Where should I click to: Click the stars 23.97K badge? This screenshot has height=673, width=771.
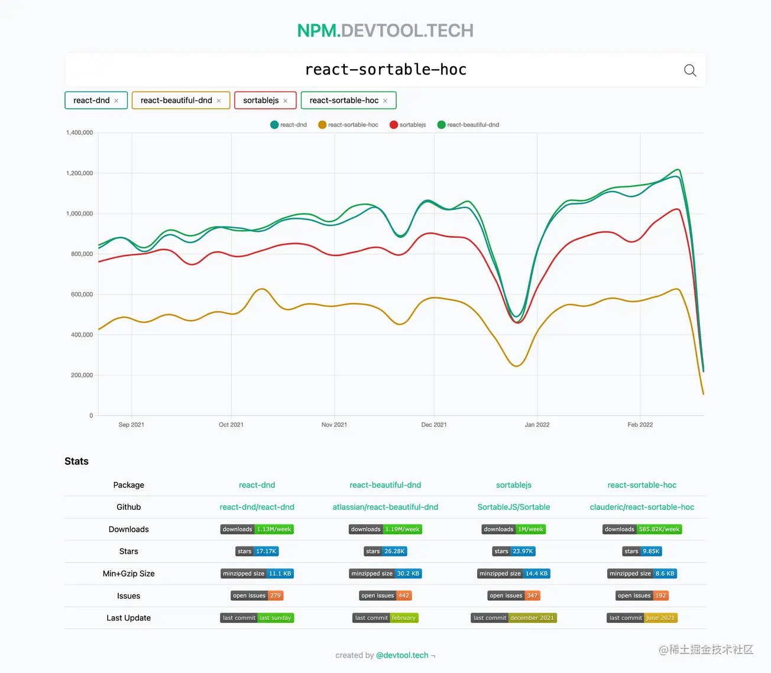[x=514, y=551]
